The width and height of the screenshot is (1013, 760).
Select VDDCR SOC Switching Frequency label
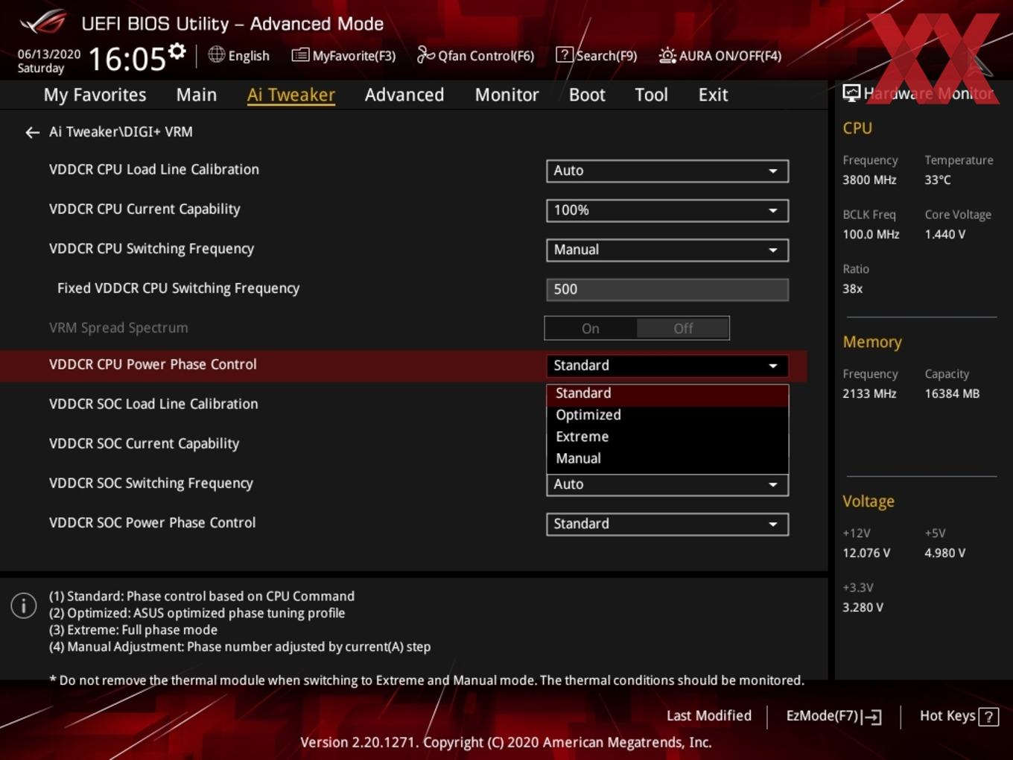pyautogui.click(x=151, y=484)
